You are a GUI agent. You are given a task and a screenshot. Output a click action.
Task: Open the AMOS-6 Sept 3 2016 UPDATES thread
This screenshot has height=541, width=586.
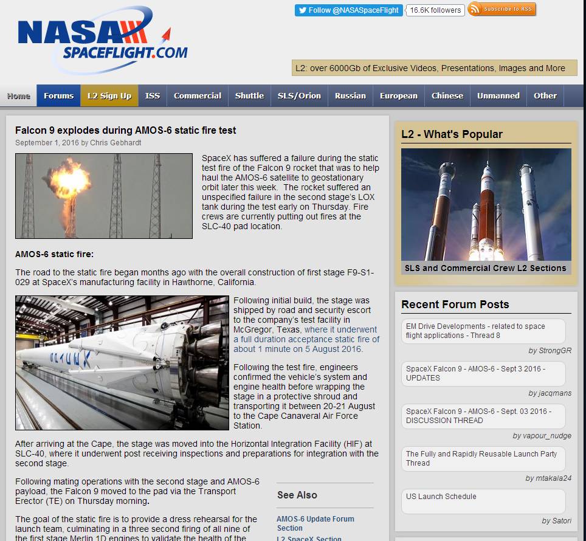(x=483, y=374)
